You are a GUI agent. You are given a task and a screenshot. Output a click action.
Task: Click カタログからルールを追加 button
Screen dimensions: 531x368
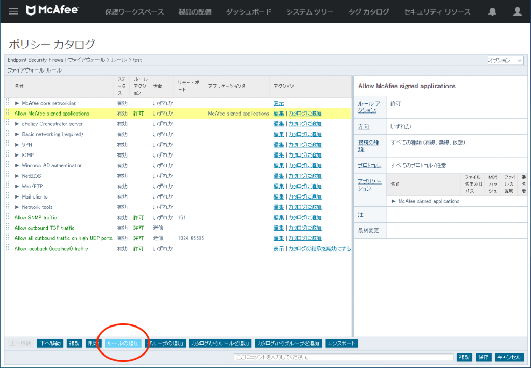(220, 343)
